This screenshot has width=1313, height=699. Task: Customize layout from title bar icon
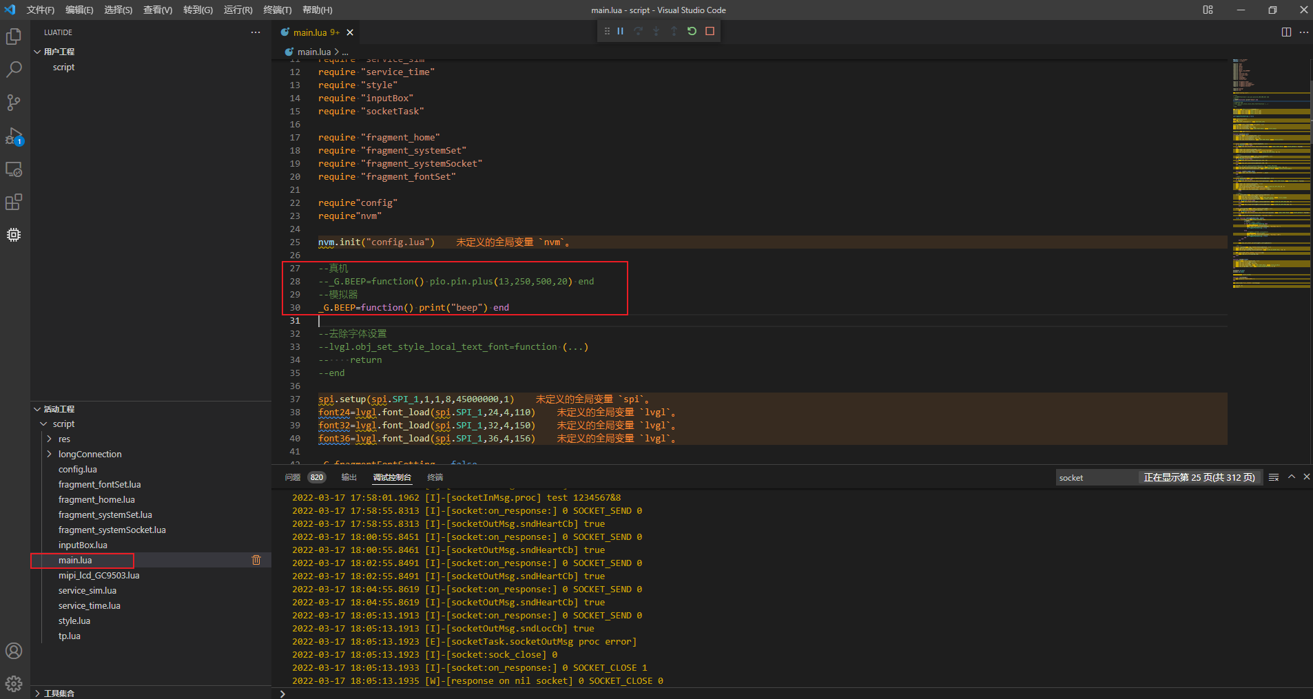(x=1208, y=10)
